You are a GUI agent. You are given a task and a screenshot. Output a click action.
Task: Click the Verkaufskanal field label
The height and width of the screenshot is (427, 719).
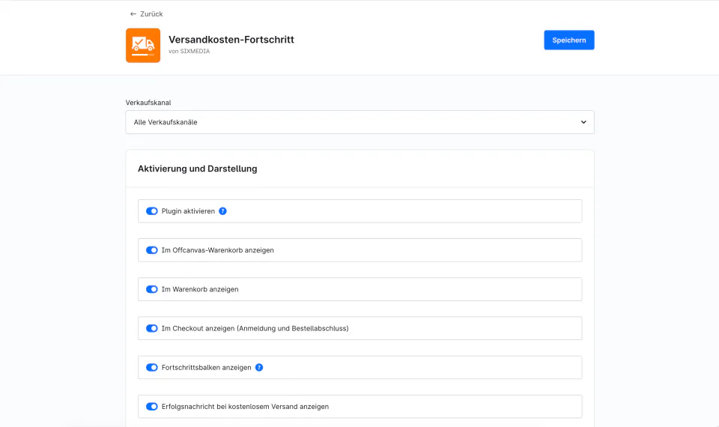148,103
